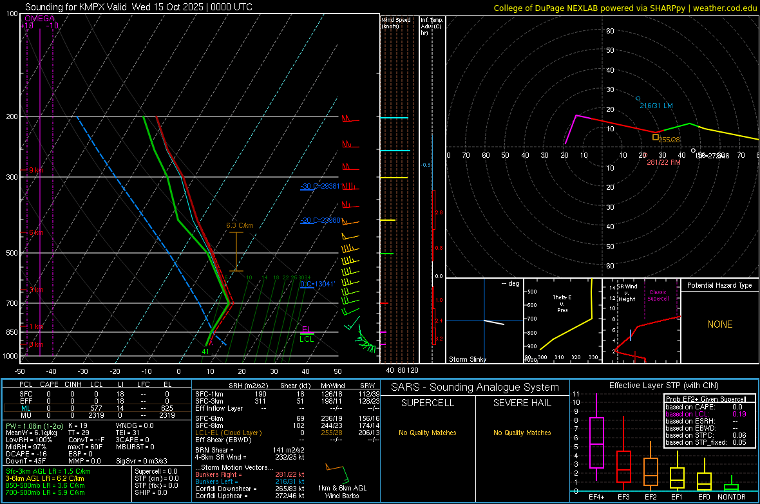Click the MeanW = 6.1g/kg value
The width and height of the screenshot is (760, 504).
coord(31,433)
